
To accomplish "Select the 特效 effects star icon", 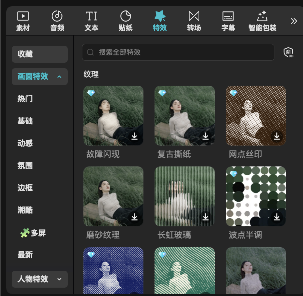I will [160, 16].
